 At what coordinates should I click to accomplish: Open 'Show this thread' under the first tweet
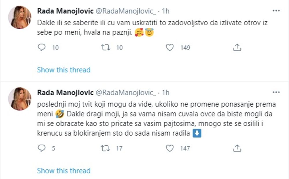[x=63, y=70]
